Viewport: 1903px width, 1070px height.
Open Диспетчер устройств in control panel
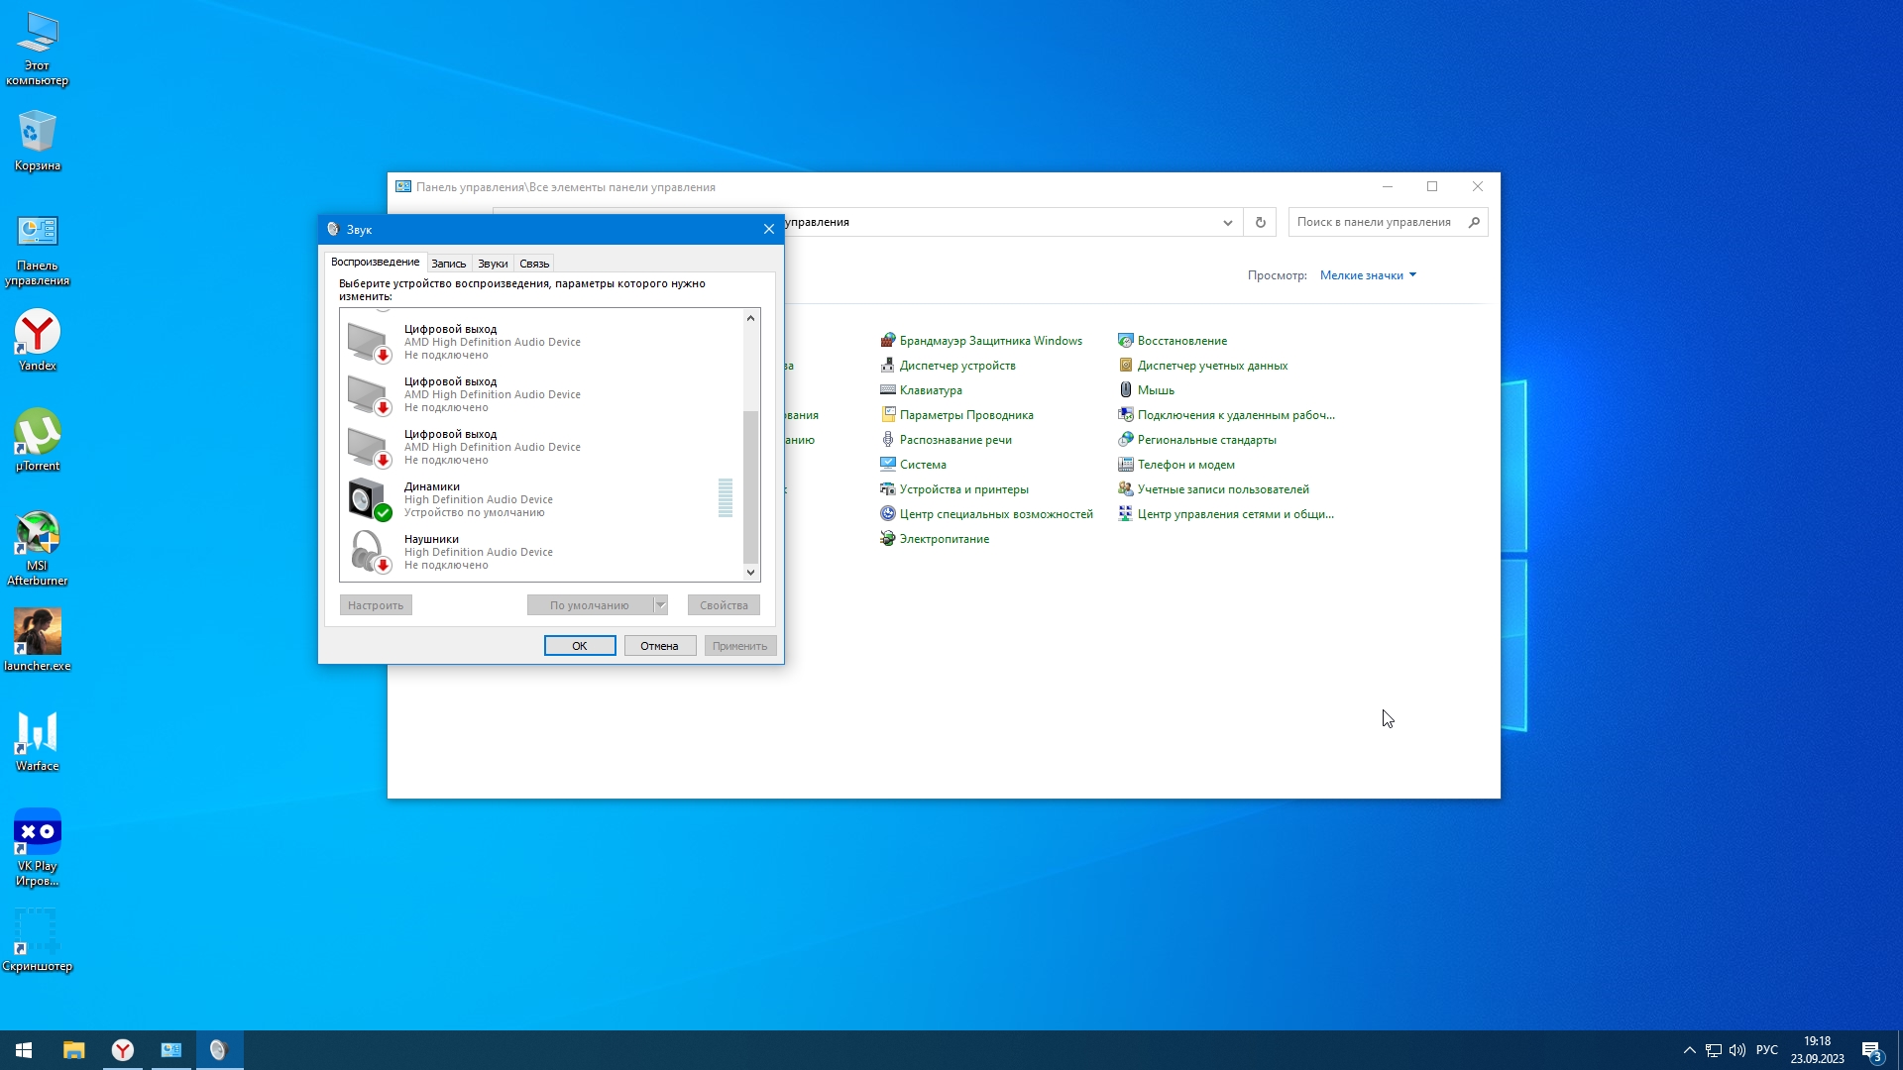click(956, 366)
